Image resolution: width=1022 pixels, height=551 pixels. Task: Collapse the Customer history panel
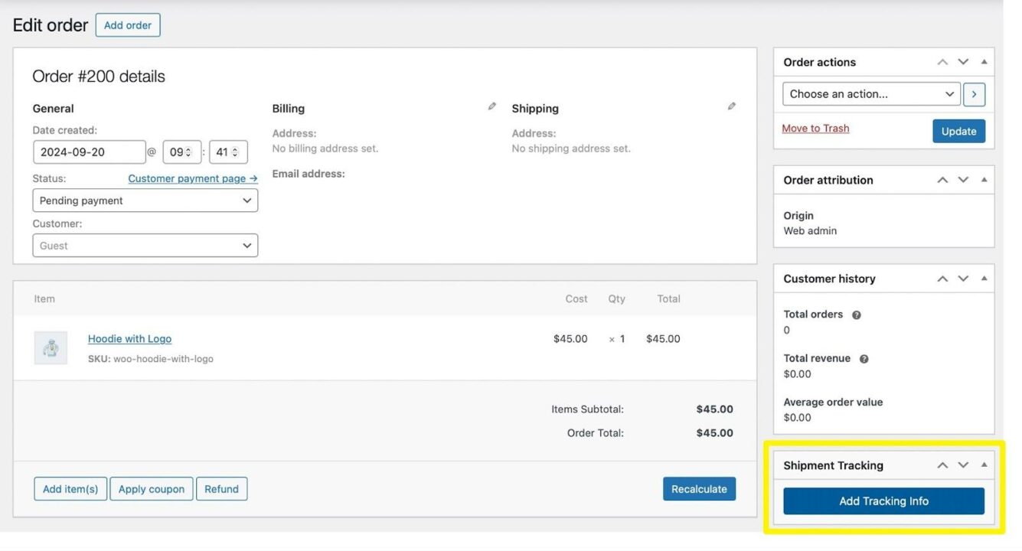pos(984,279)
